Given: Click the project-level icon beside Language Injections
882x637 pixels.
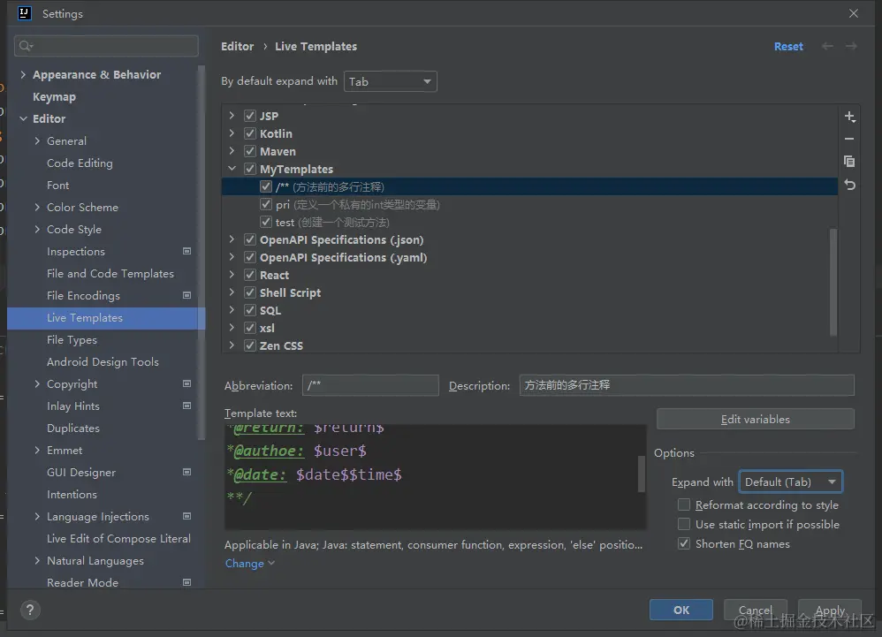Looking at the screenshot, I should (x=186, y=516).
